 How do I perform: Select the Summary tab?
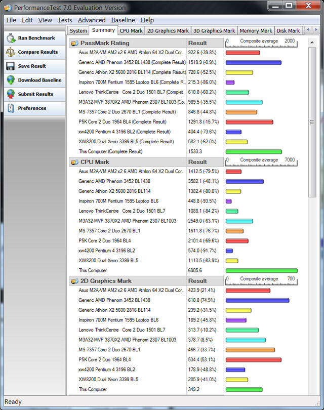pos(103,30)
